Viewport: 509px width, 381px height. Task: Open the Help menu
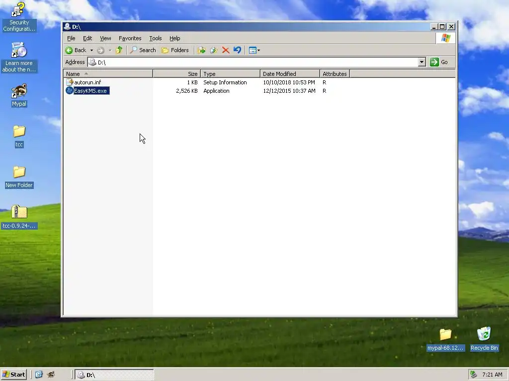click(174, 38)
